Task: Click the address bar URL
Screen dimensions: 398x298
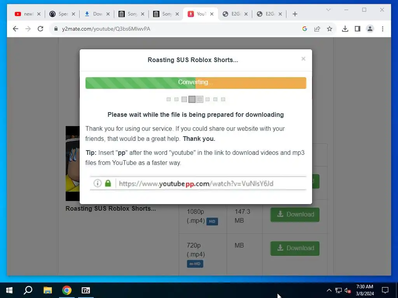Action: (106, 29)
